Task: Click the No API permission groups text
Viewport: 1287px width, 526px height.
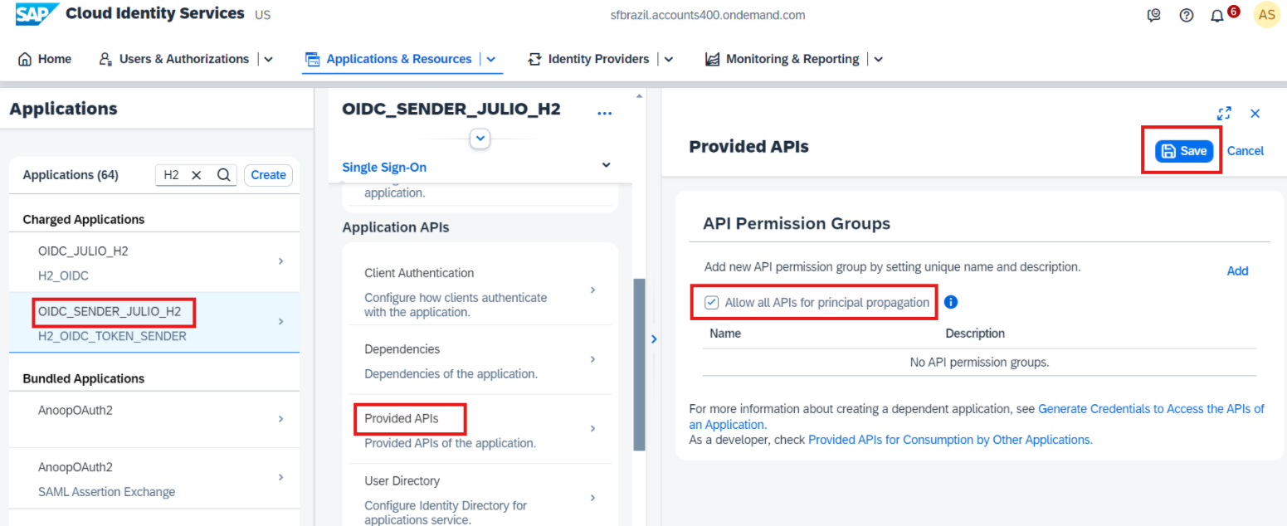Action: pos(979,363)
